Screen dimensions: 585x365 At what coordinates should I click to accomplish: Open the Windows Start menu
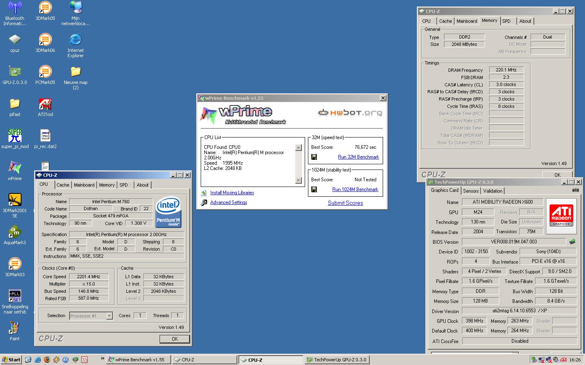11,360
